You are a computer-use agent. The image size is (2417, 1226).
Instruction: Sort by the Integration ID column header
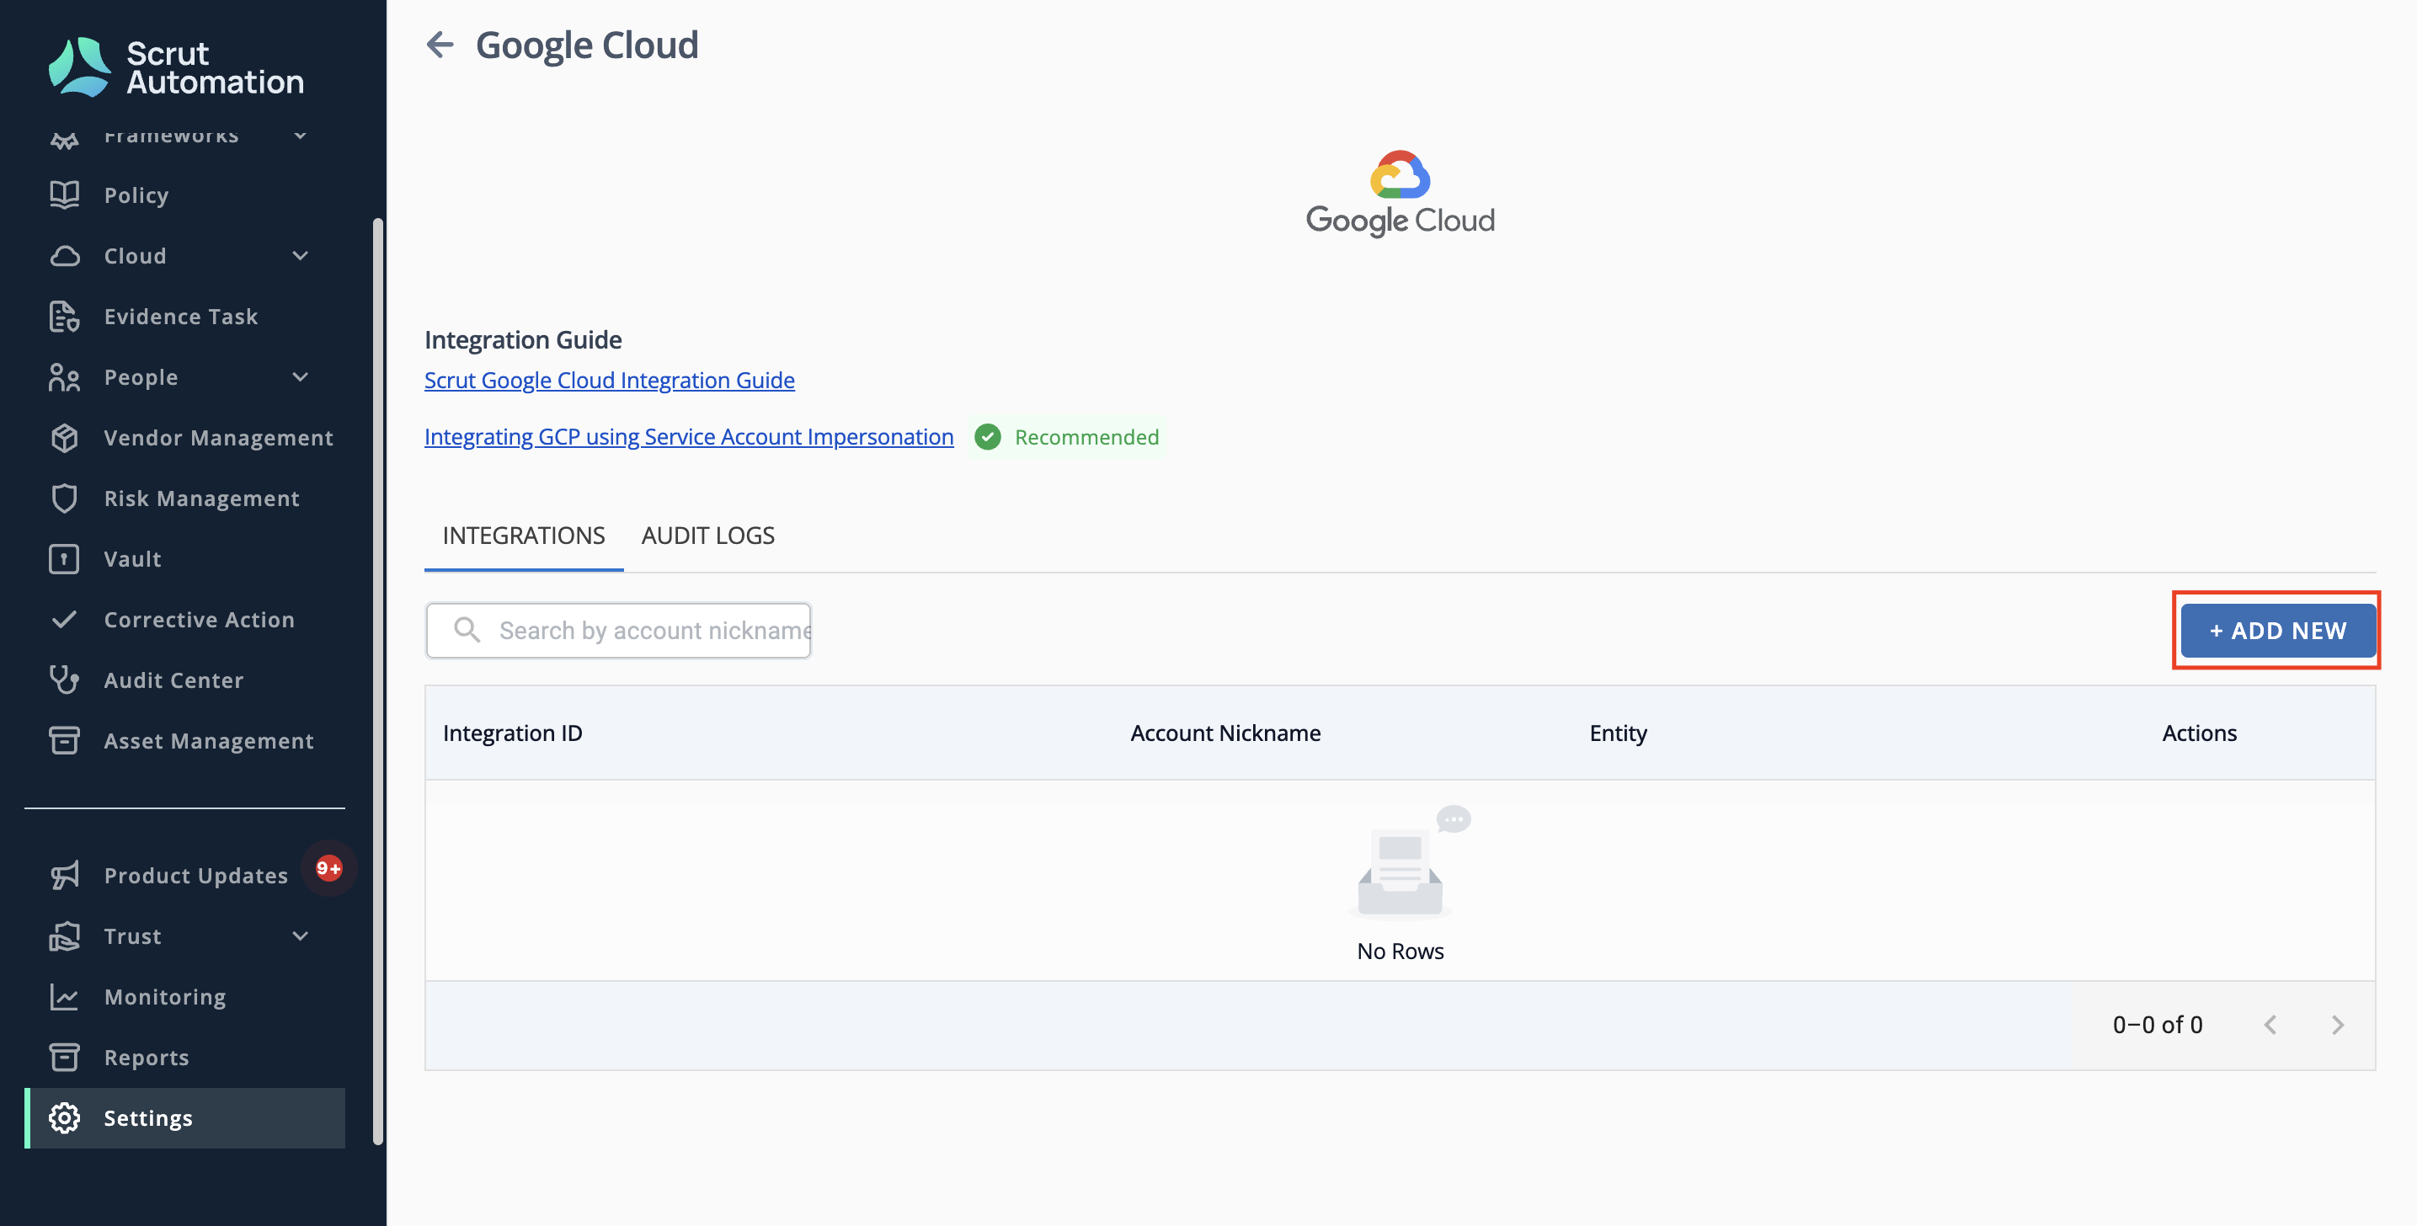point(512,733)
